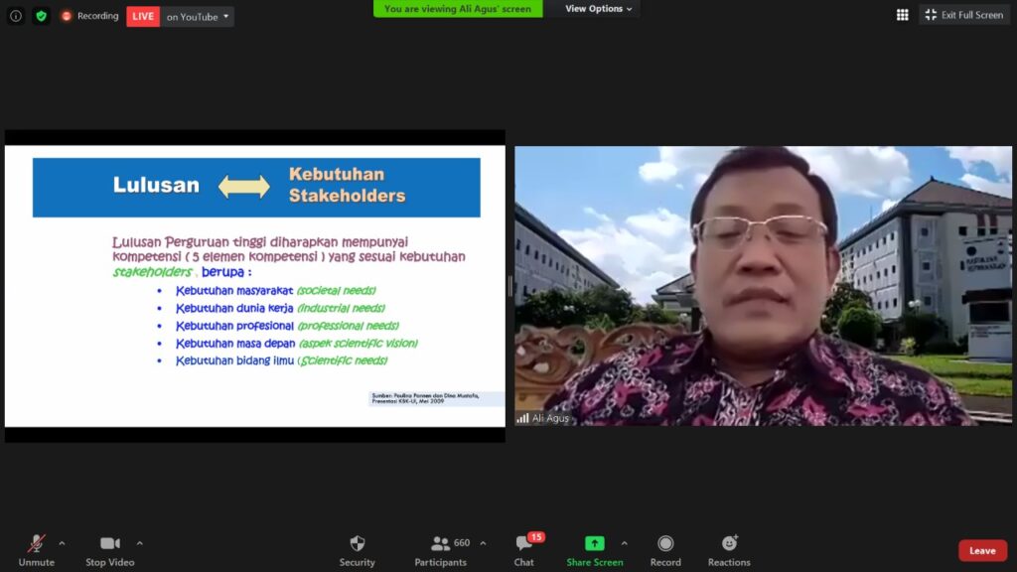
Task: Click the red LIVE indicator
Action: pyautogui.click(x=143, y=17)
